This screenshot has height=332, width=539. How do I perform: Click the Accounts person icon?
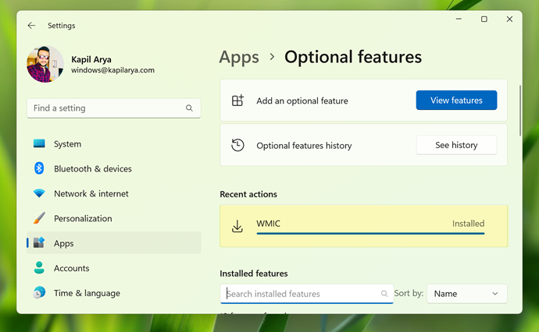point(39,268)
